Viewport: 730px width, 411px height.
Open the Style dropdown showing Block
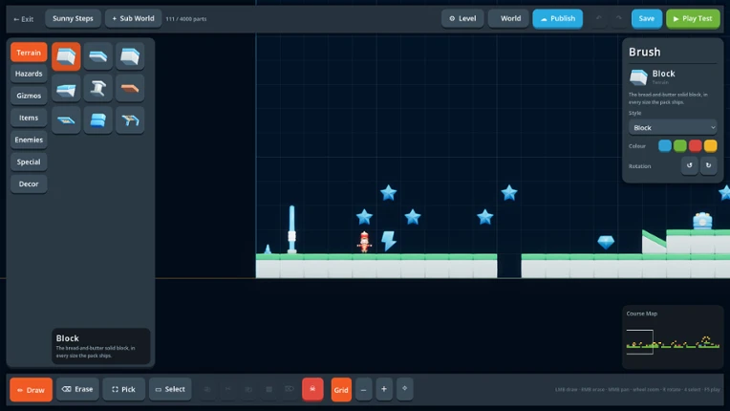coord(673,127)
